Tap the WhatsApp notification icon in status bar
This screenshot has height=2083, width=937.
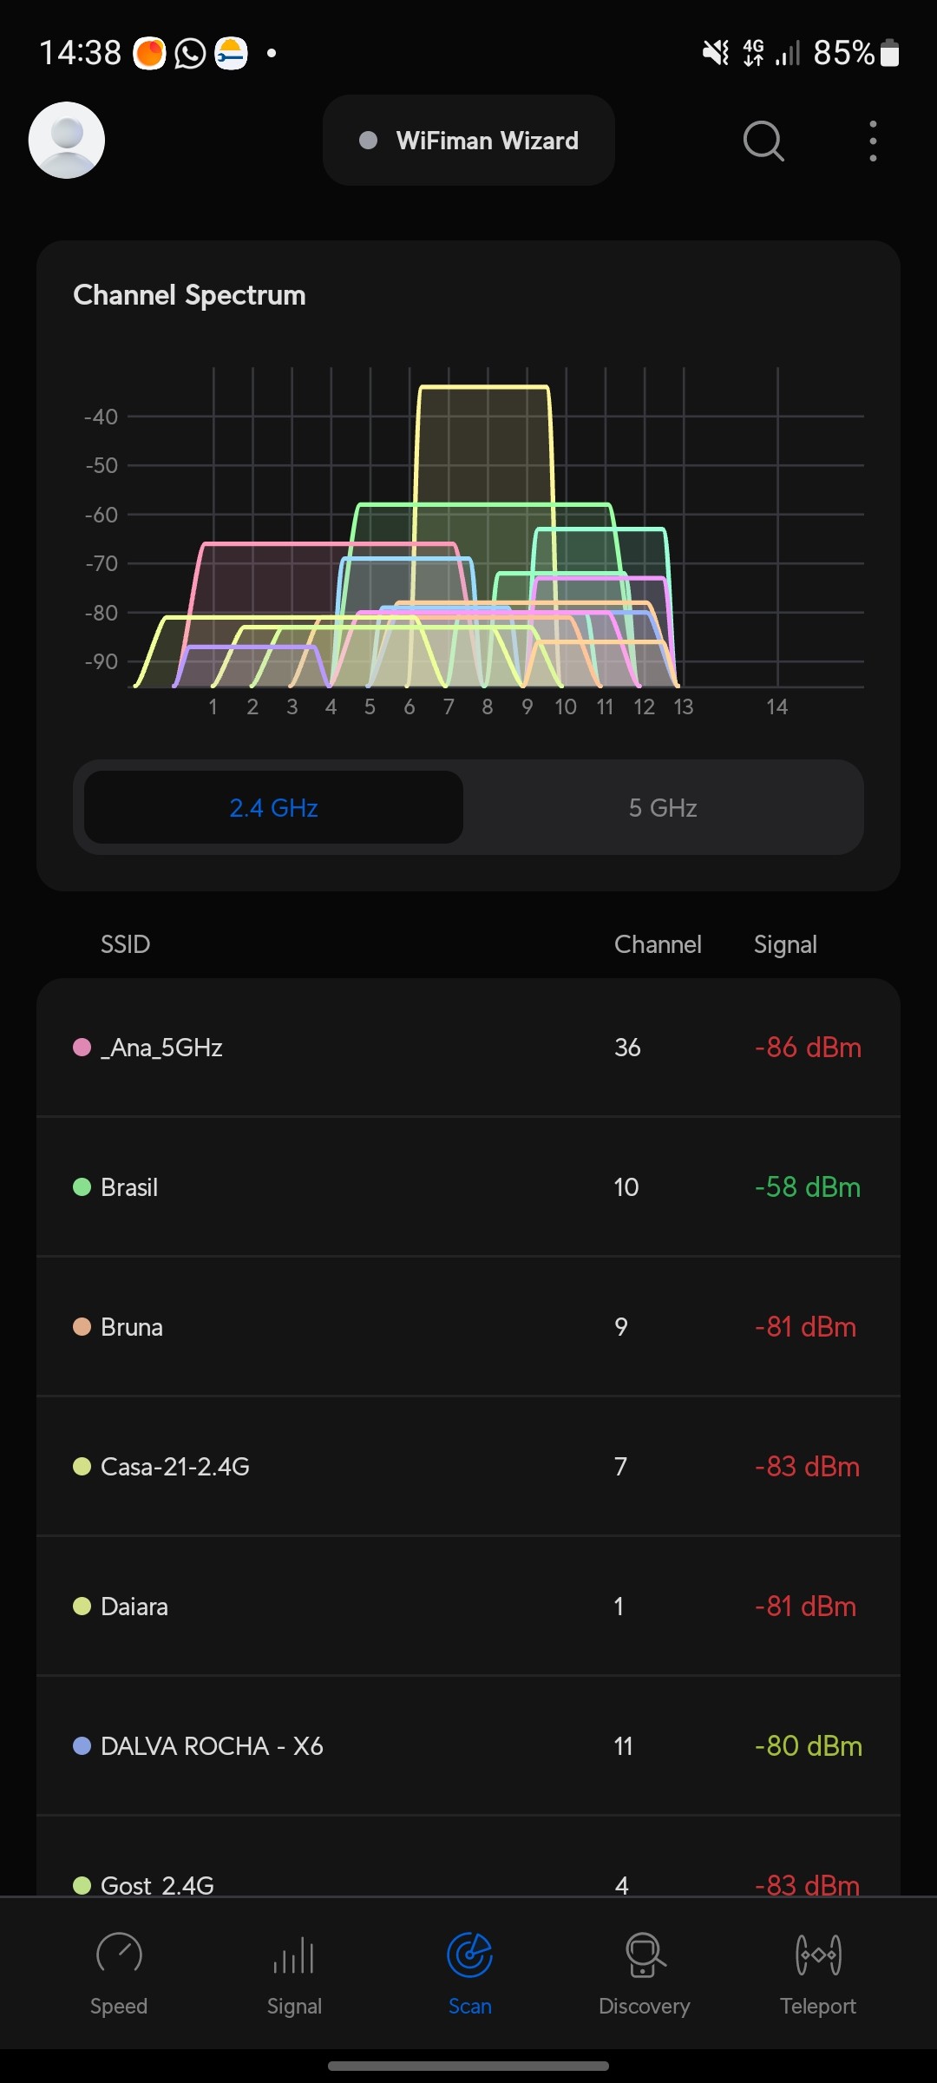coord(190,54)
